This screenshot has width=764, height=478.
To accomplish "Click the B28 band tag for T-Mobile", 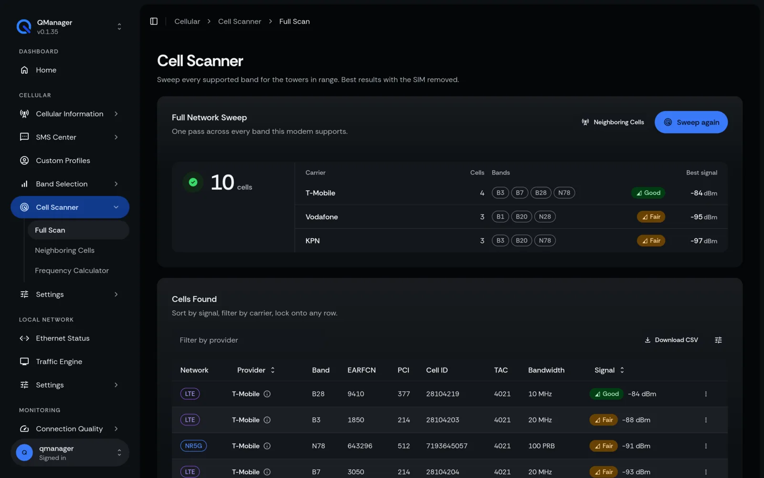I will point(541,193).
